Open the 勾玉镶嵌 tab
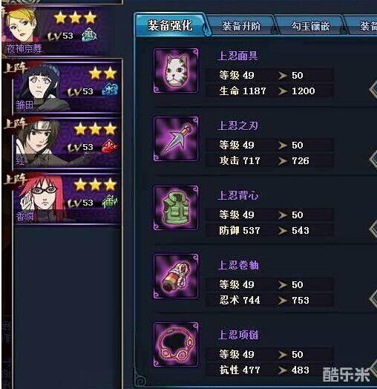The width and height of the screenshot is (377, 389). [310, 26]
